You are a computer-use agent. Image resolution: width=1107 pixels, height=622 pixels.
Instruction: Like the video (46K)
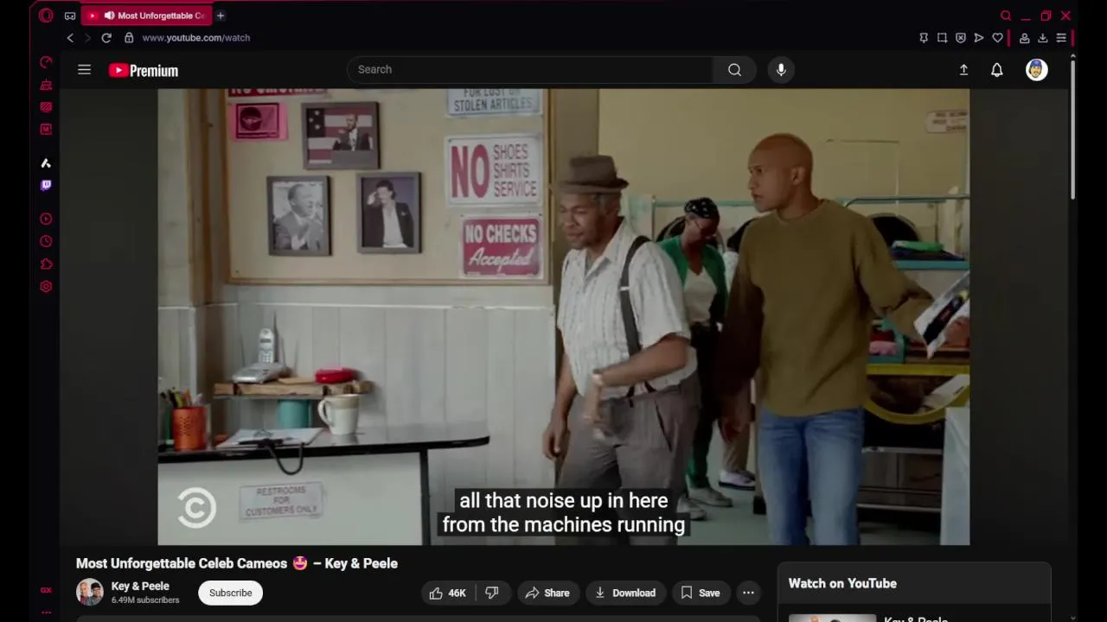pyautogui.click(x=448, y=593)
